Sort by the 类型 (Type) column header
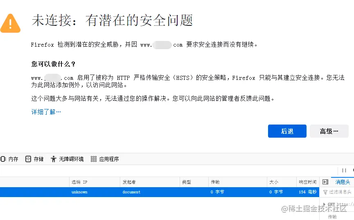This screenshot has width=354, height=220. pos(194,182)
